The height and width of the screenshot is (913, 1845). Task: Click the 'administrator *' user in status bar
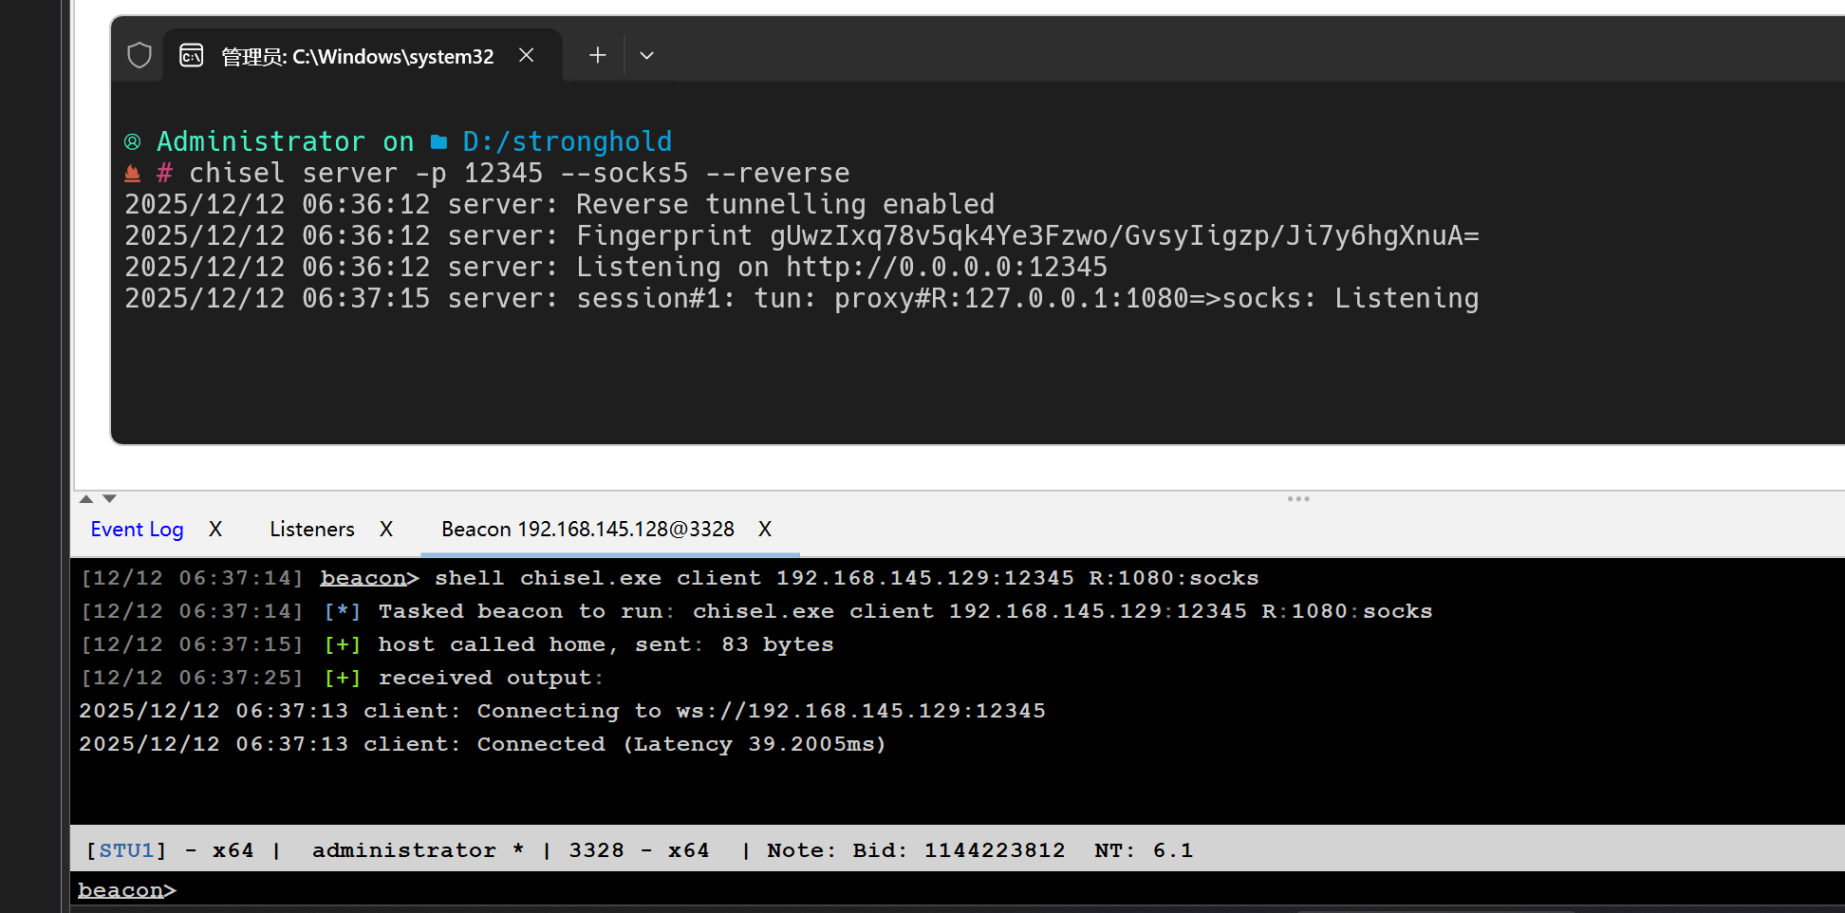click(x=418, y=850)
